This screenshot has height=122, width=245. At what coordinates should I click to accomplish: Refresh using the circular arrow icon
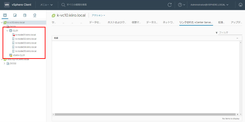tap(169, 5)
